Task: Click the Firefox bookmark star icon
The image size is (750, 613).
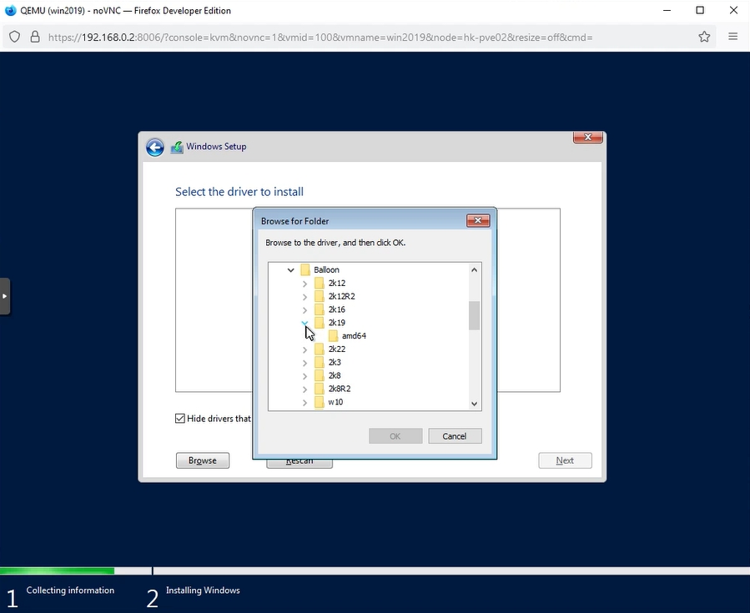Action: (x=704, y=37)
